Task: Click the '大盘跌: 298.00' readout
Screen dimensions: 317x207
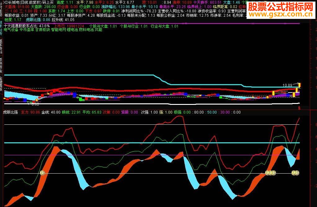Action: pos(43,7)
